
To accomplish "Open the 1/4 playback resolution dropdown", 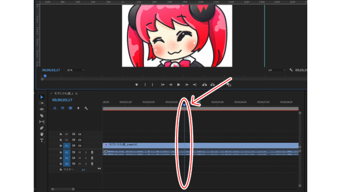I will tap(276, 70).
